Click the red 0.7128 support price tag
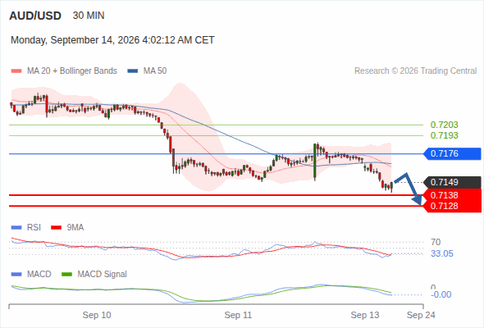Viewport: 484px width, 328px height. tap(452, 206)
